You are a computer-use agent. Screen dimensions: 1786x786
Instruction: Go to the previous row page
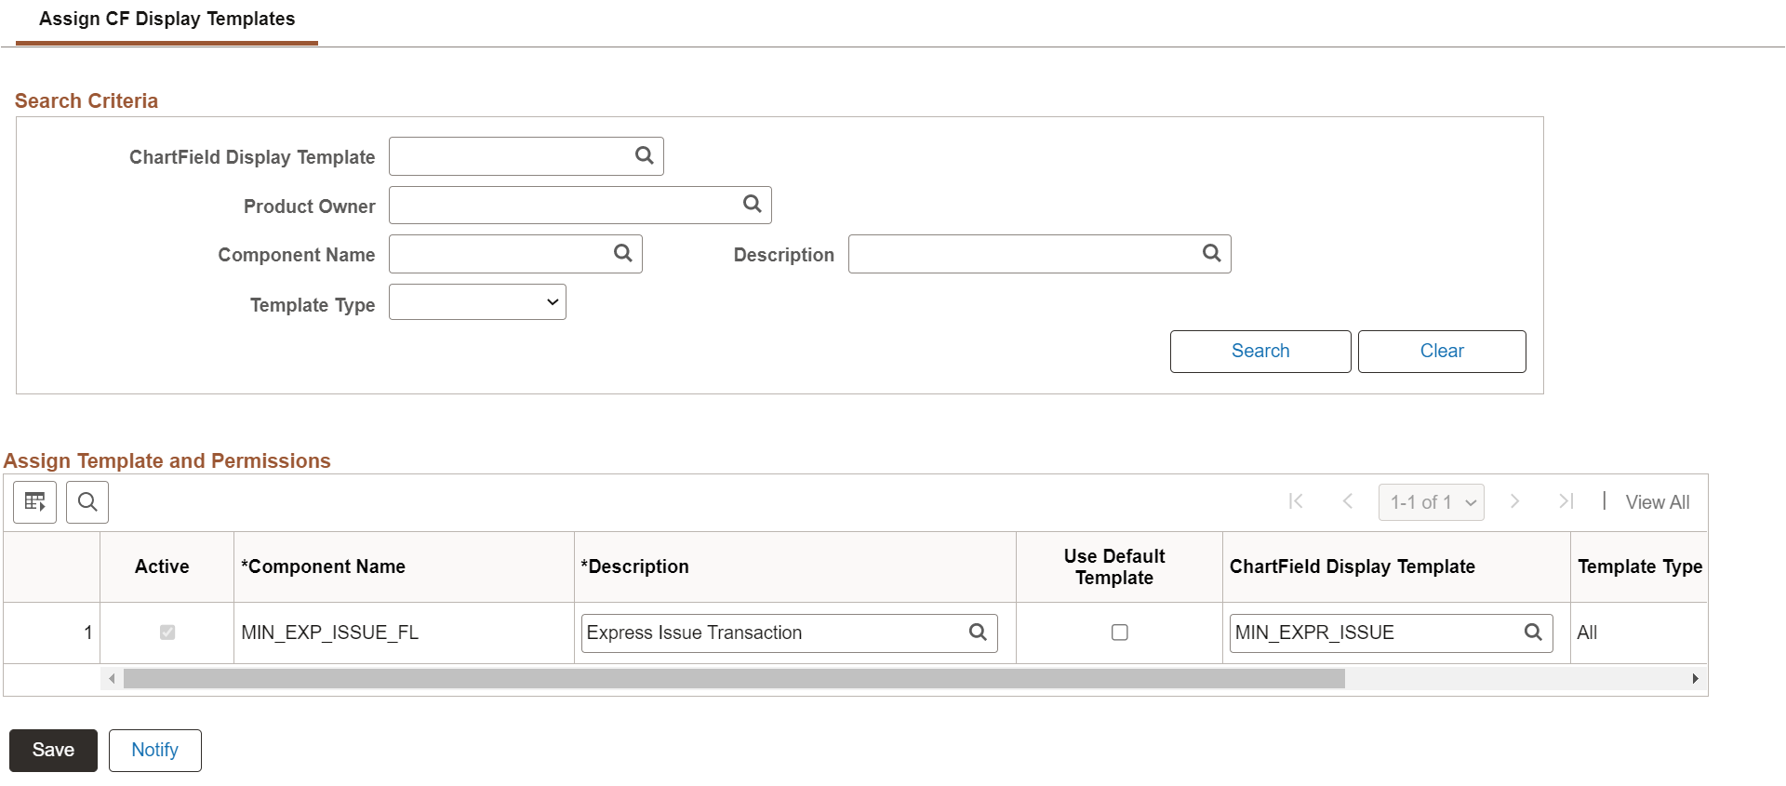(1347, 501)
